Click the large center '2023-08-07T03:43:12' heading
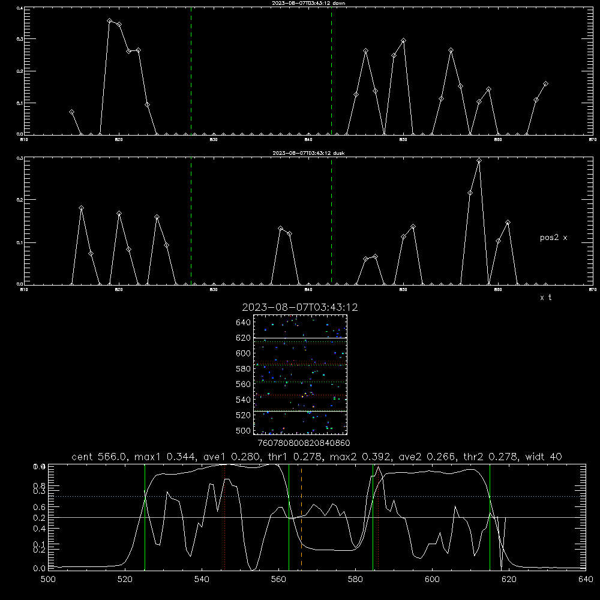The width and height of the screenshot is (600, 600). 300,307
